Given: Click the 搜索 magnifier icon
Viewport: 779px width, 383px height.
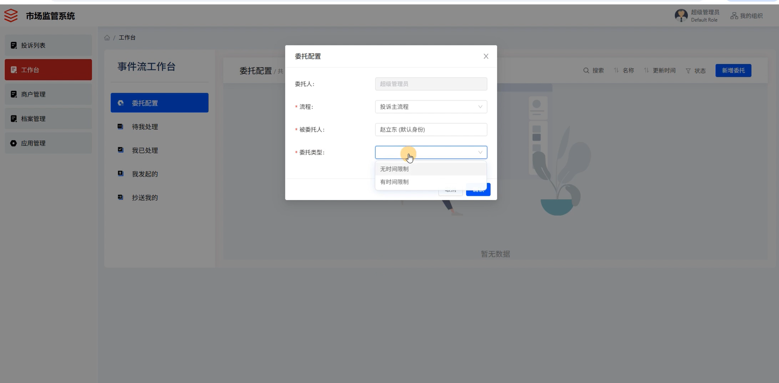Looking at the screenshot, I should pos(586,71).
